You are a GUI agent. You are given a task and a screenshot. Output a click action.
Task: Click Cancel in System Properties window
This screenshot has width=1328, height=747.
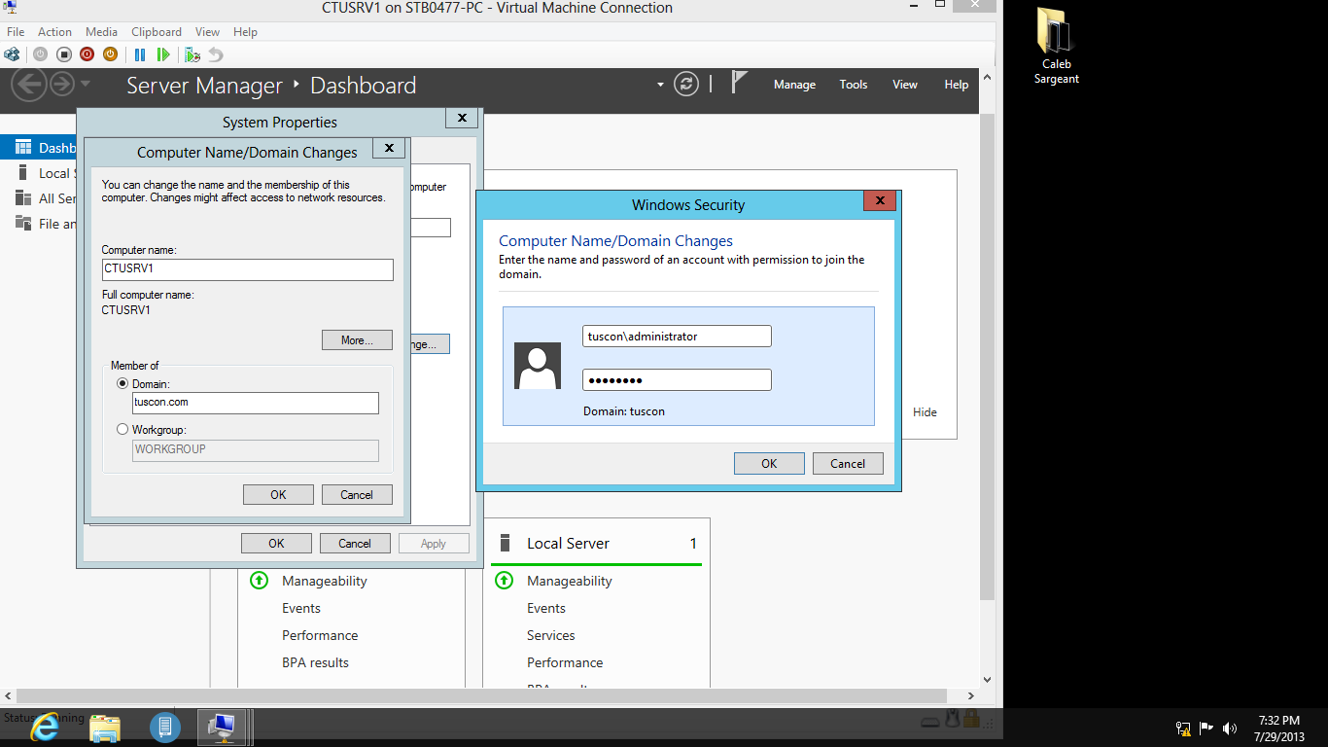[x=355, y=544]
